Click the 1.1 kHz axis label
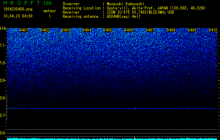 [3, 45]
